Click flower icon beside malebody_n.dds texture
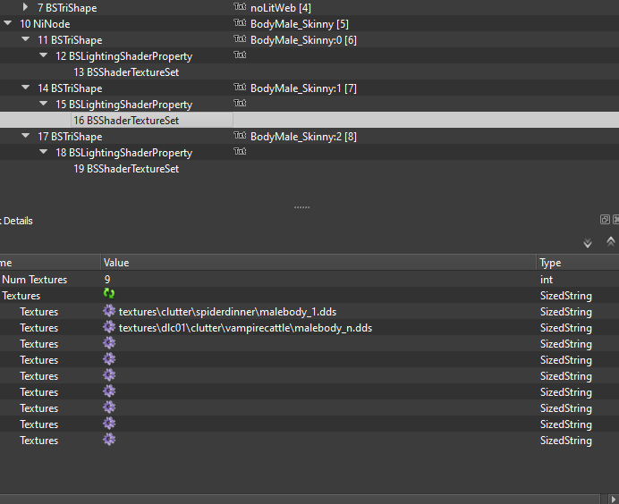Screen dimensions: 619x504 pyautogui.click(x=109, y=327)
